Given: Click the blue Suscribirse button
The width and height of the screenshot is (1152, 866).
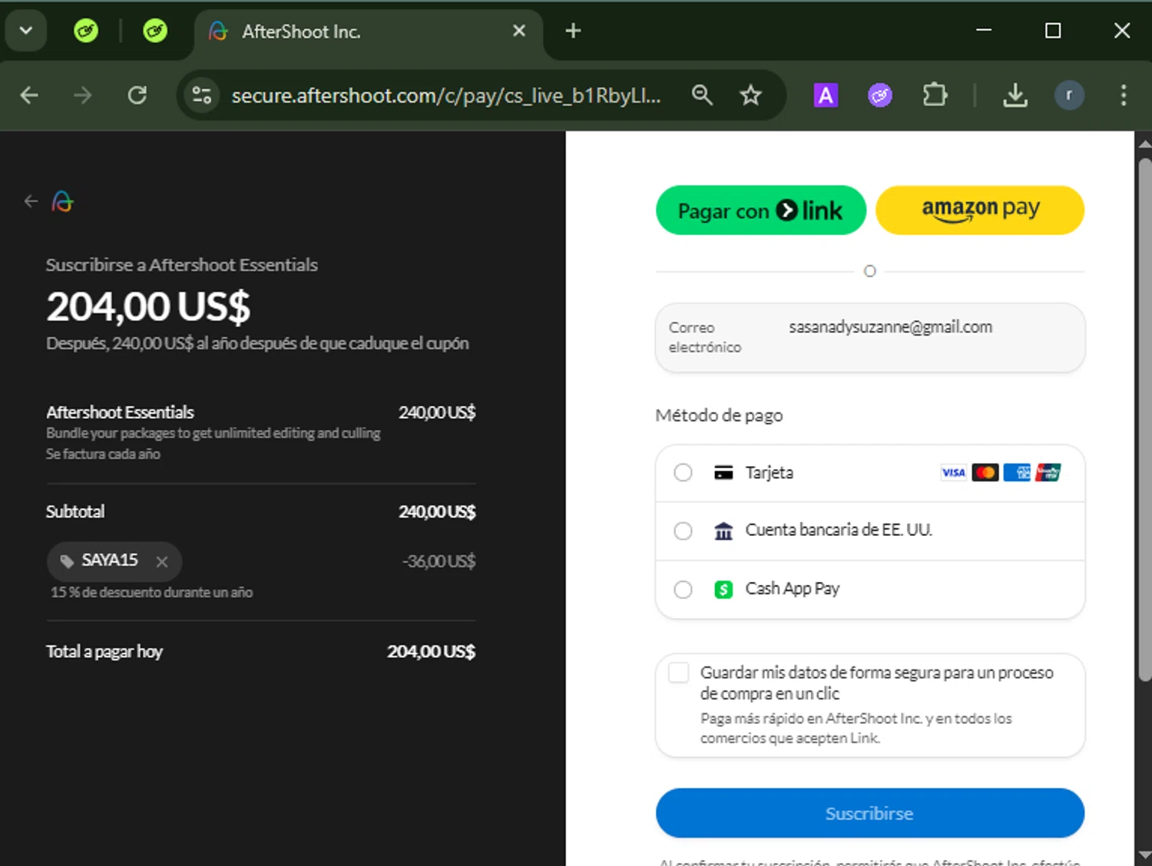Looking at the screenshot, I should coord(870,813).
